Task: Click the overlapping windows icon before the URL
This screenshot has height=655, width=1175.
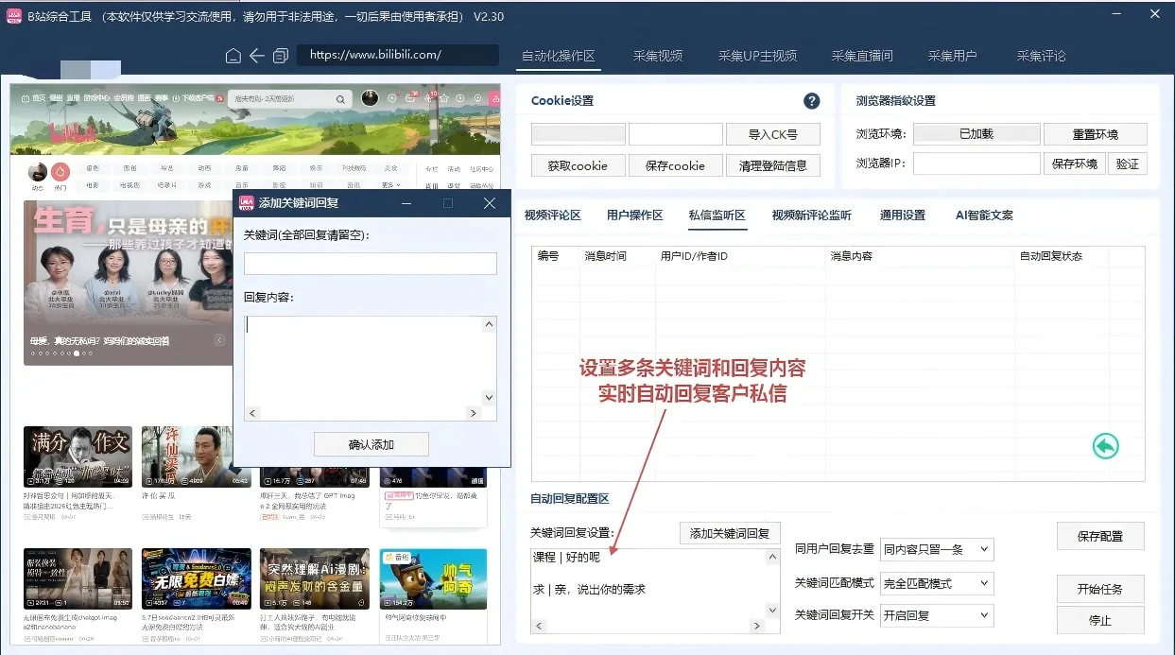Action: tap(280, 56)
